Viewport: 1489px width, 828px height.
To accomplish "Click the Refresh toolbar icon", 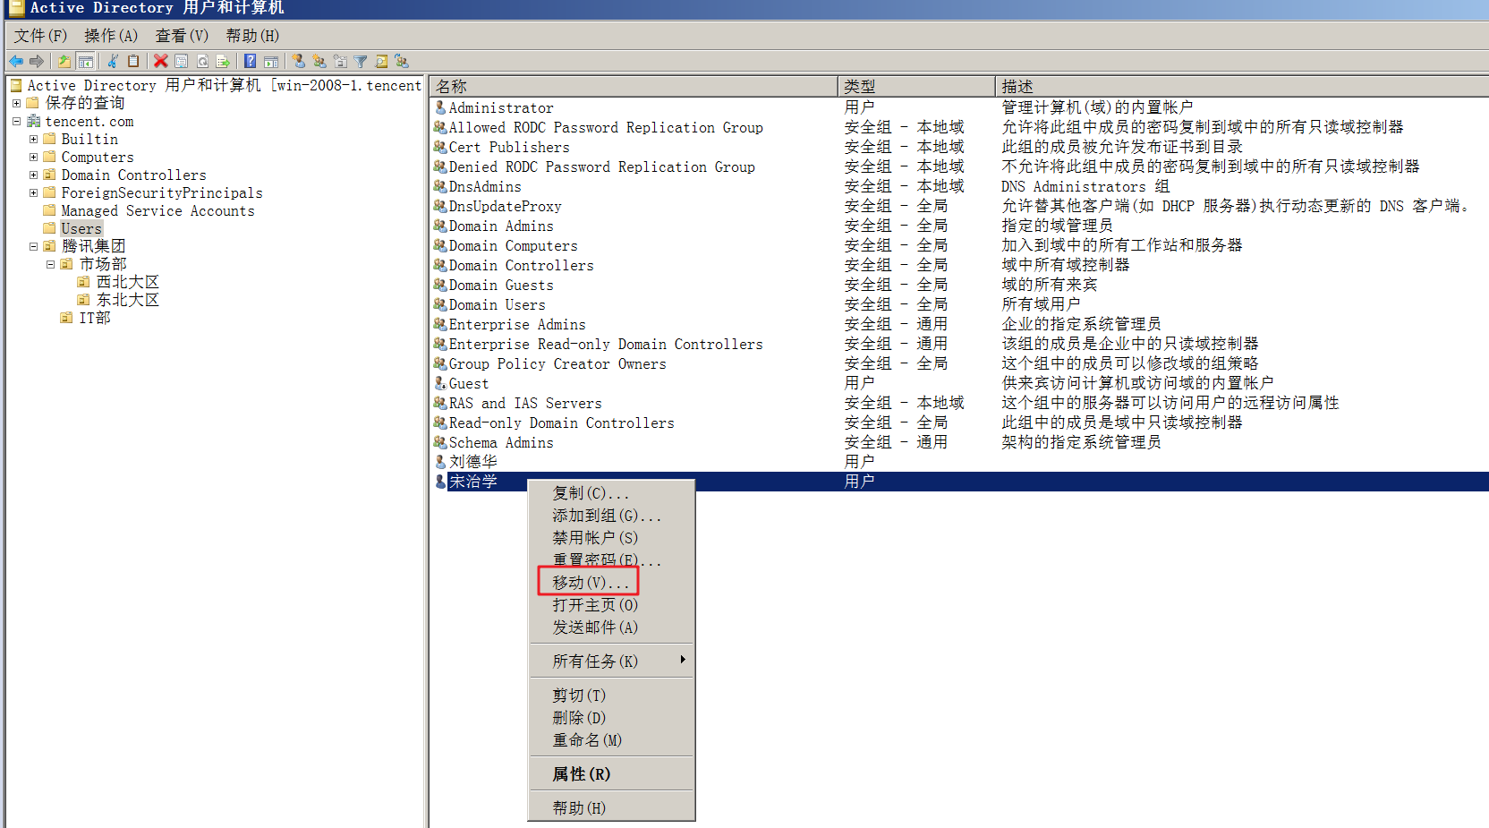I will [x=202, y=61].
